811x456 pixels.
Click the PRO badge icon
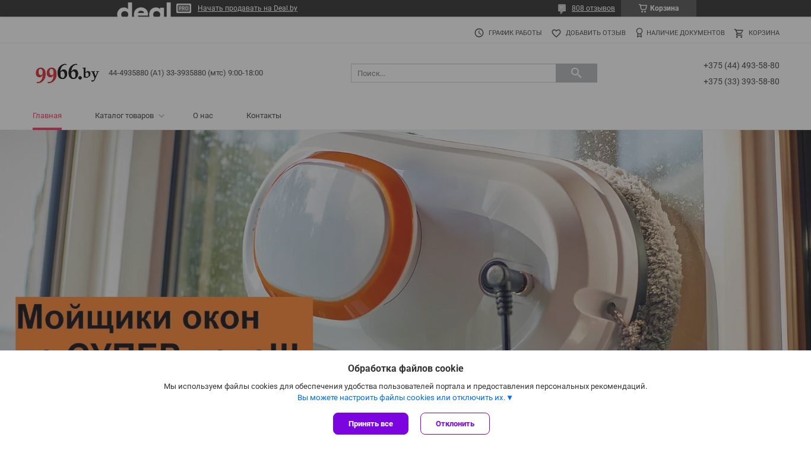[183, 8]
